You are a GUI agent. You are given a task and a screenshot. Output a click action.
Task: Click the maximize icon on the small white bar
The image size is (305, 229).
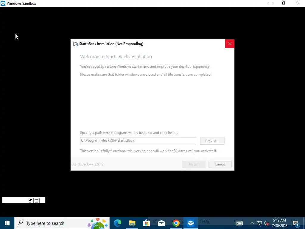37,201
